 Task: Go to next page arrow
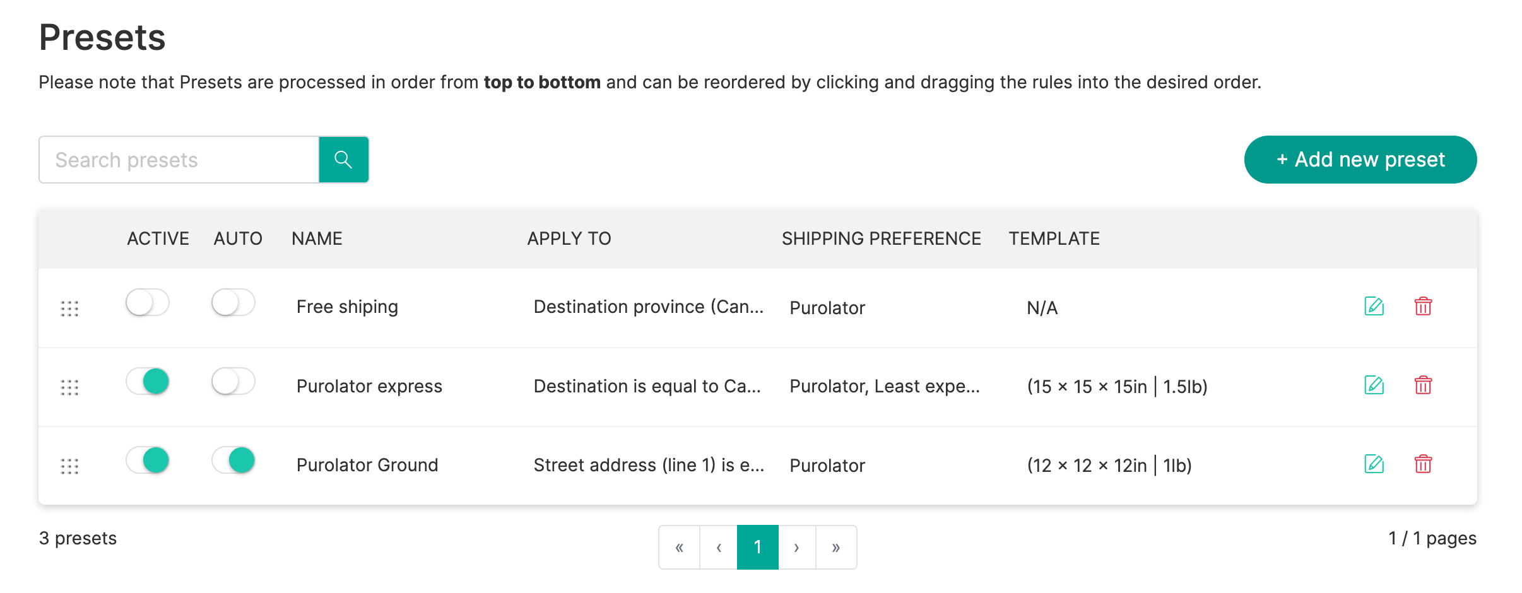(x=797, y=547)
